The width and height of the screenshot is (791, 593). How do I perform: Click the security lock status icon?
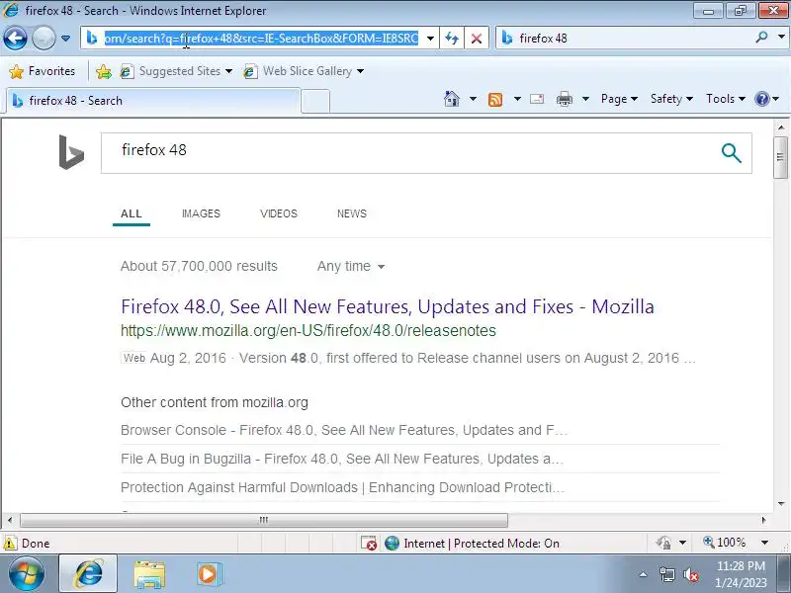point(663,543)
